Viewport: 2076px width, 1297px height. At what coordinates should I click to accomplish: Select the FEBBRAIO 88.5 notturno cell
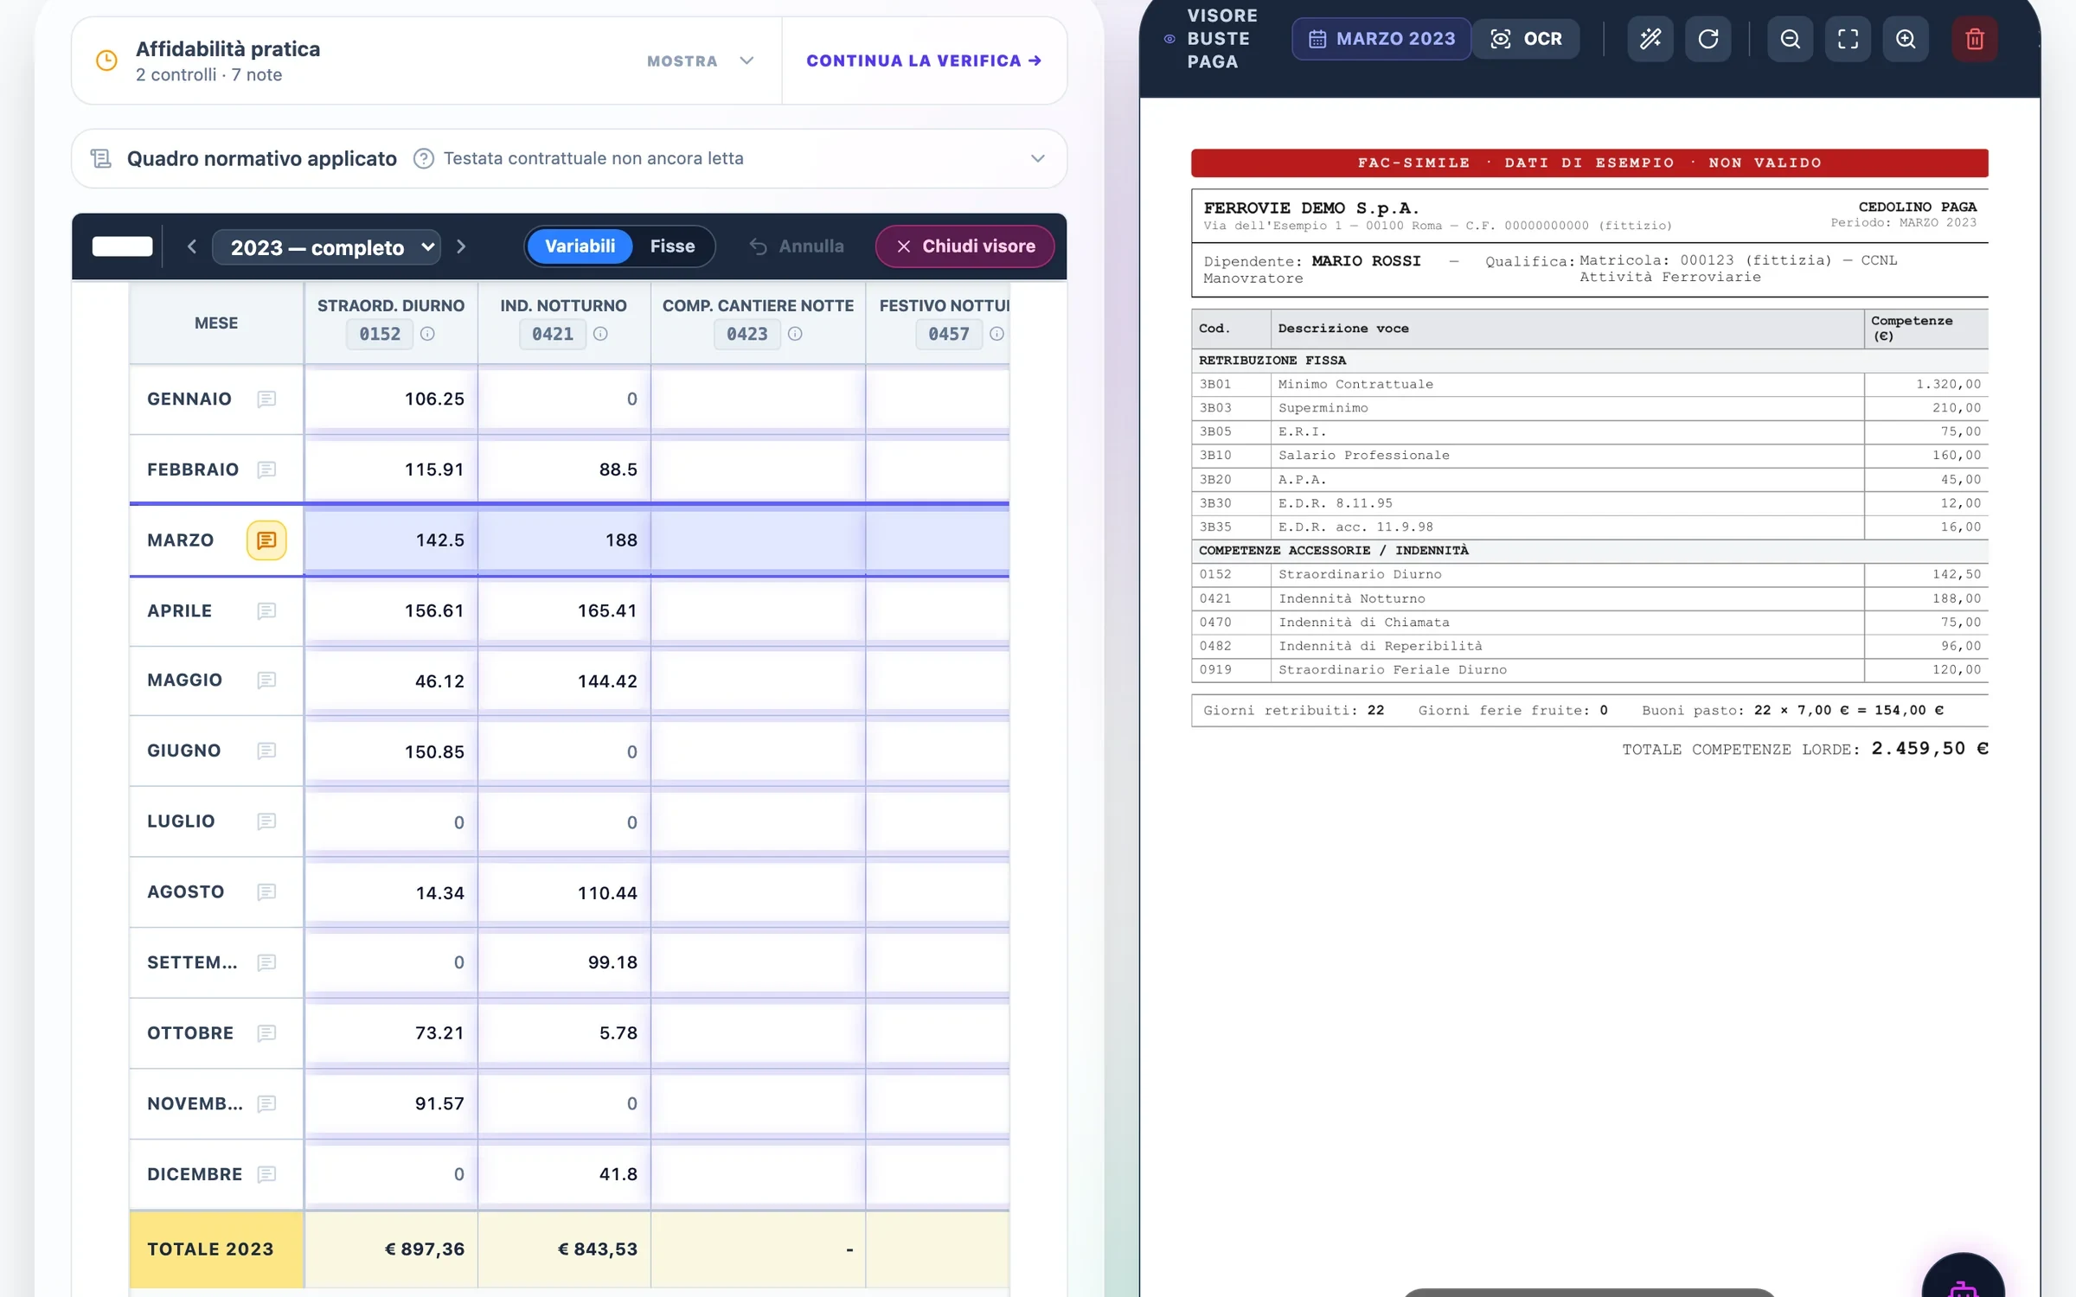pyautogui.click(x=564, y=470)
